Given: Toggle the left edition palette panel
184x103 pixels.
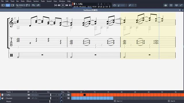Looking at the screenshot, I should 3,5.
